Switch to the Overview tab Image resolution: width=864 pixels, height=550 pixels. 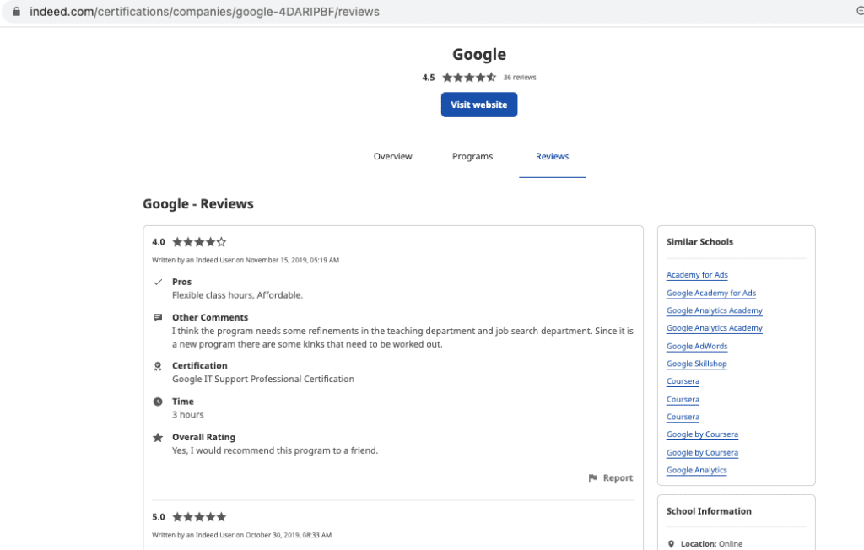392,156
